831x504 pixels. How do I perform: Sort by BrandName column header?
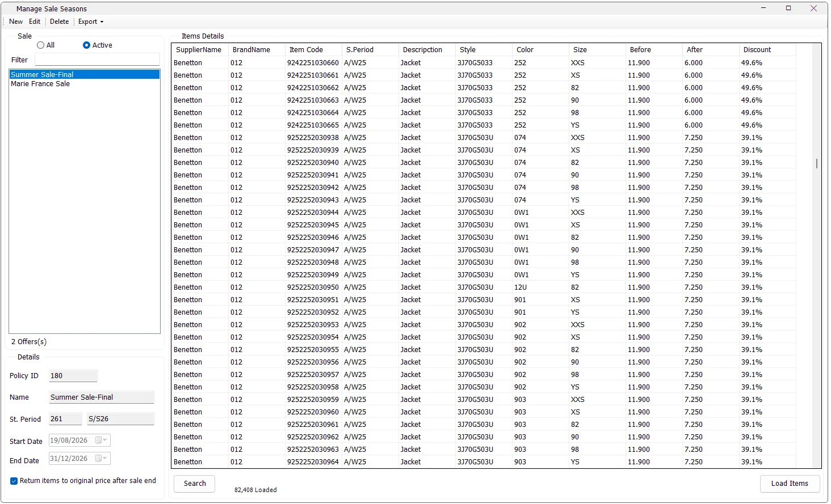point(257,50)
